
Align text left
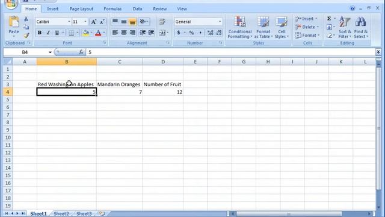coord(115,33)
